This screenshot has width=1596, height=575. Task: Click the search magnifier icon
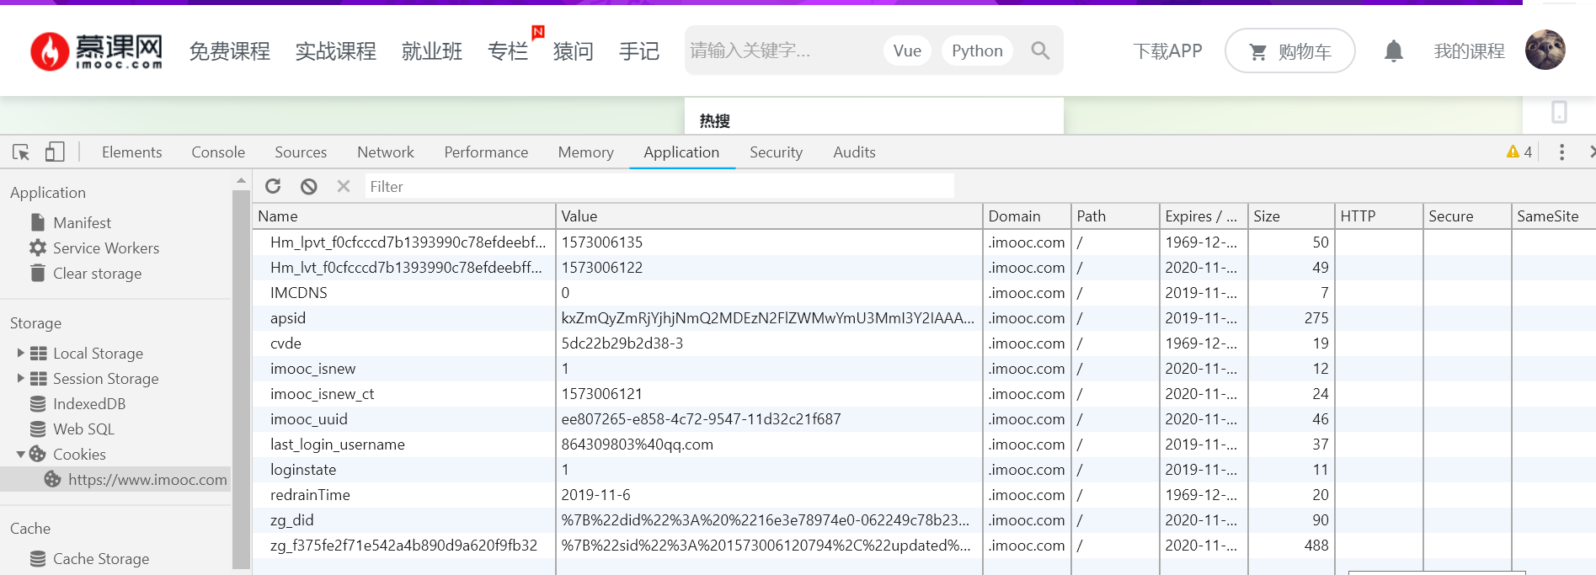pos(1040,51)
